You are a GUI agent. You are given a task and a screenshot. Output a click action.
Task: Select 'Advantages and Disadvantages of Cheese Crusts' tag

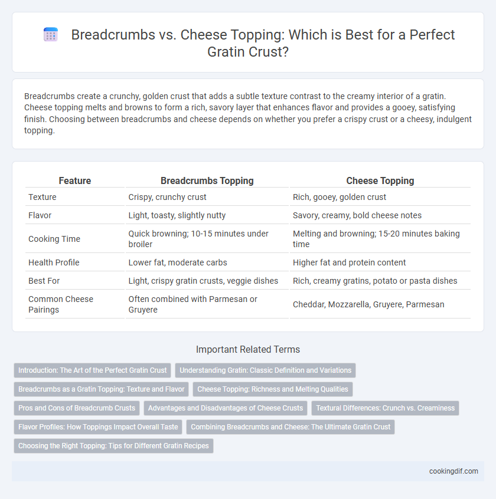[226, 408]
